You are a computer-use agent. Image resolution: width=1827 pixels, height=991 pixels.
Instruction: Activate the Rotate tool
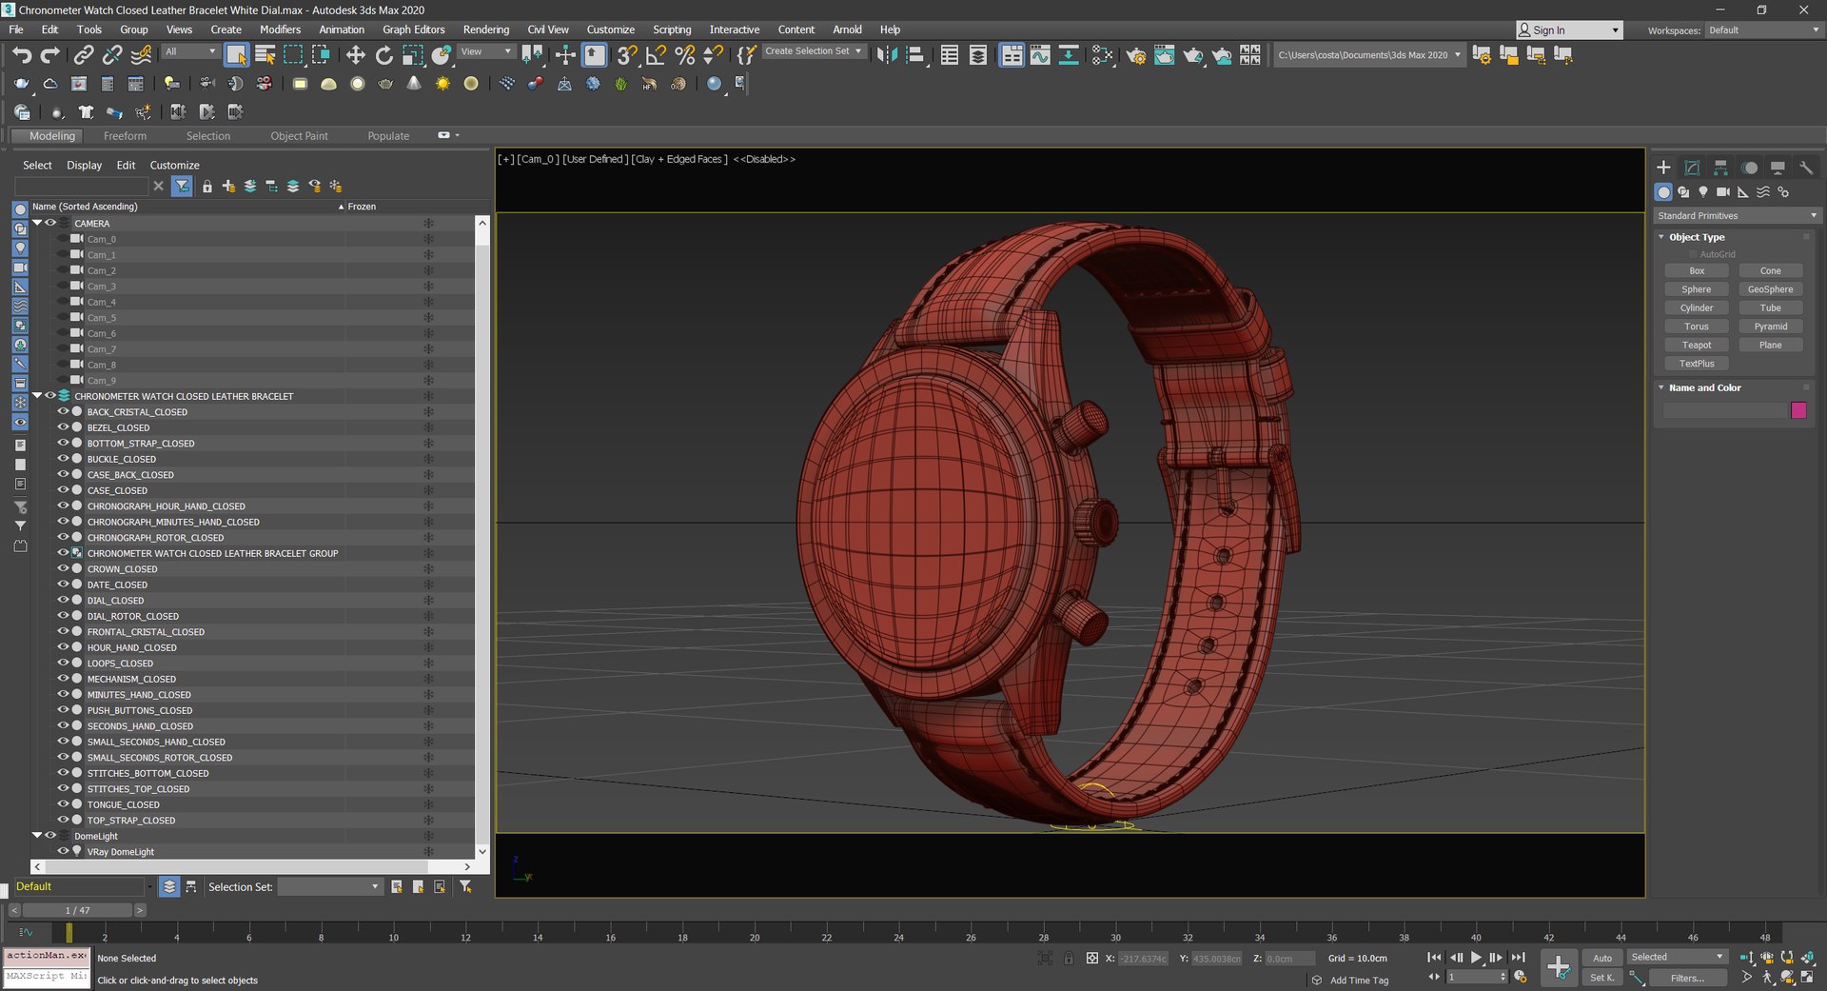pos(383,55)
